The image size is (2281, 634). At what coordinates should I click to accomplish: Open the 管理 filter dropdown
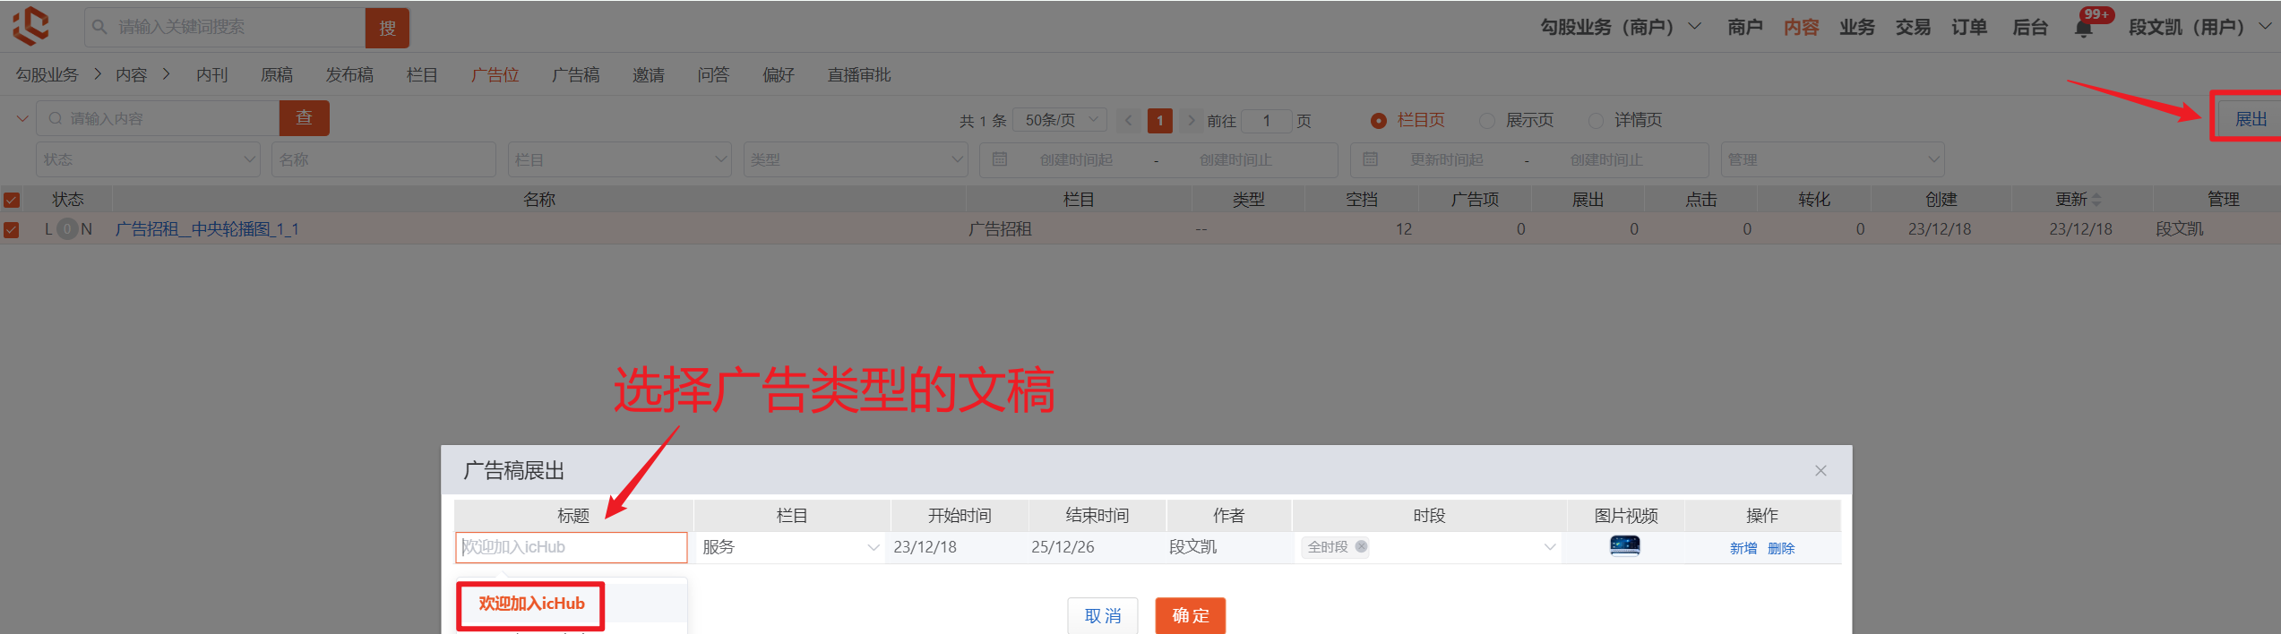[x=1832, y=159]
